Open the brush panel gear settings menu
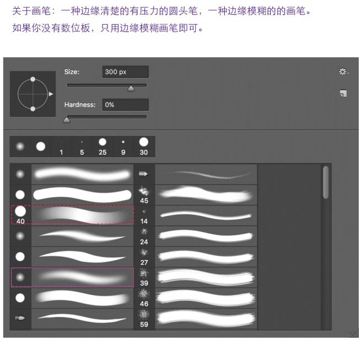The width and height of the screenshot is (361, 340). 343,72
